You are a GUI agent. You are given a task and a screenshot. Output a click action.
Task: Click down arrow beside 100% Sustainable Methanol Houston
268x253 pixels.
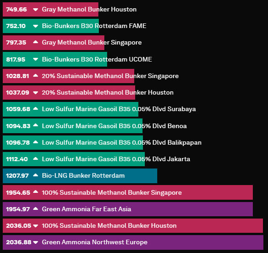click(35, 226)
